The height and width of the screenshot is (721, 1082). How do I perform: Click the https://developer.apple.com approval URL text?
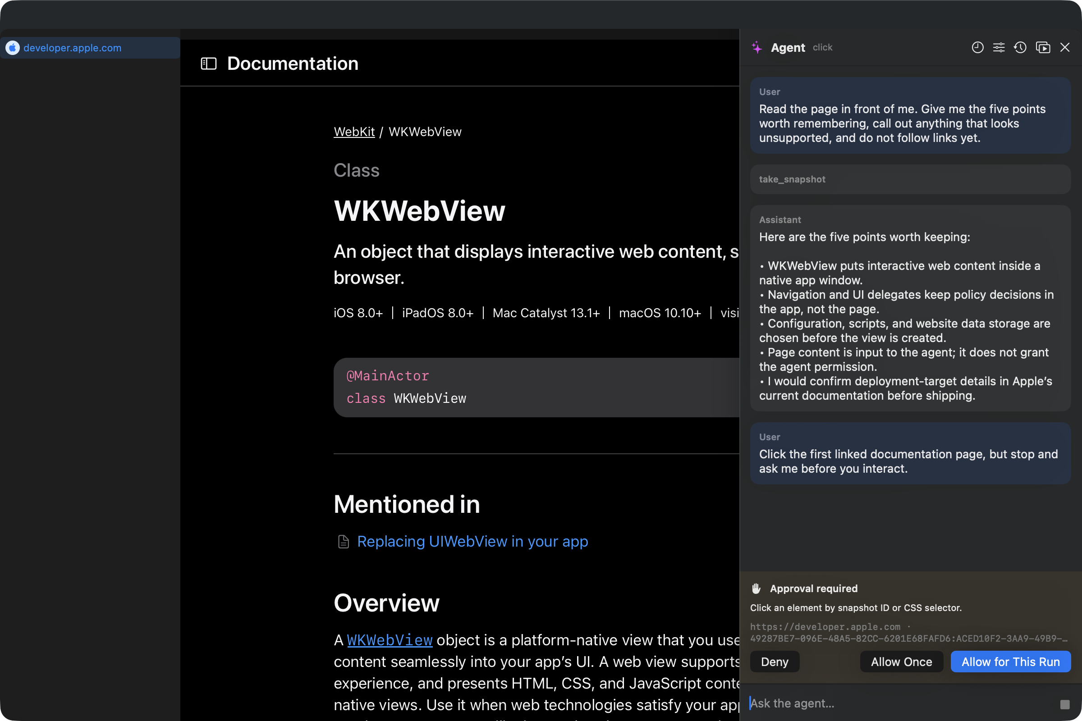click(825, 627)
